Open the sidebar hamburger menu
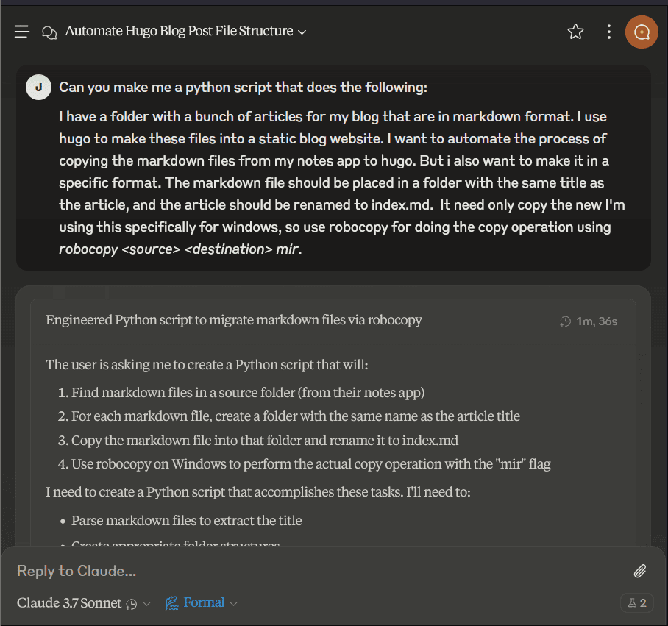 point(21,32)
